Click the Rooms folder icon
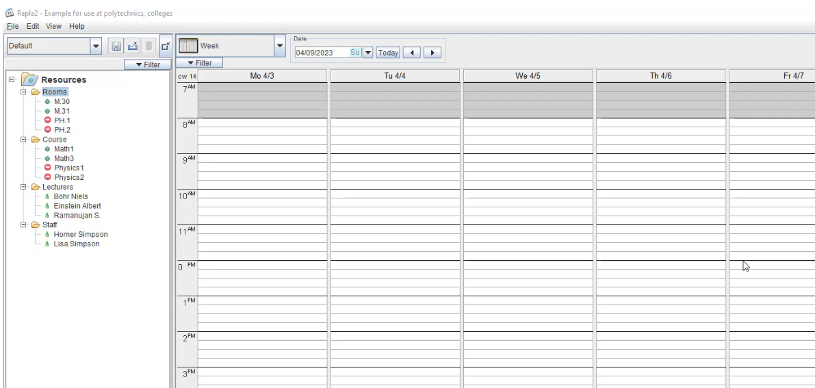 pos(36,92)
